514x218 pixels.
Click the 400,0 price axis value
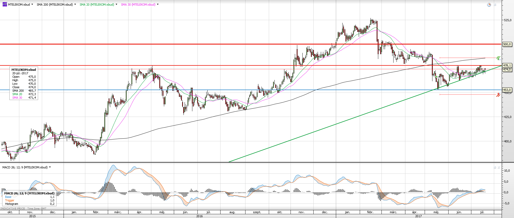[508, 141]
